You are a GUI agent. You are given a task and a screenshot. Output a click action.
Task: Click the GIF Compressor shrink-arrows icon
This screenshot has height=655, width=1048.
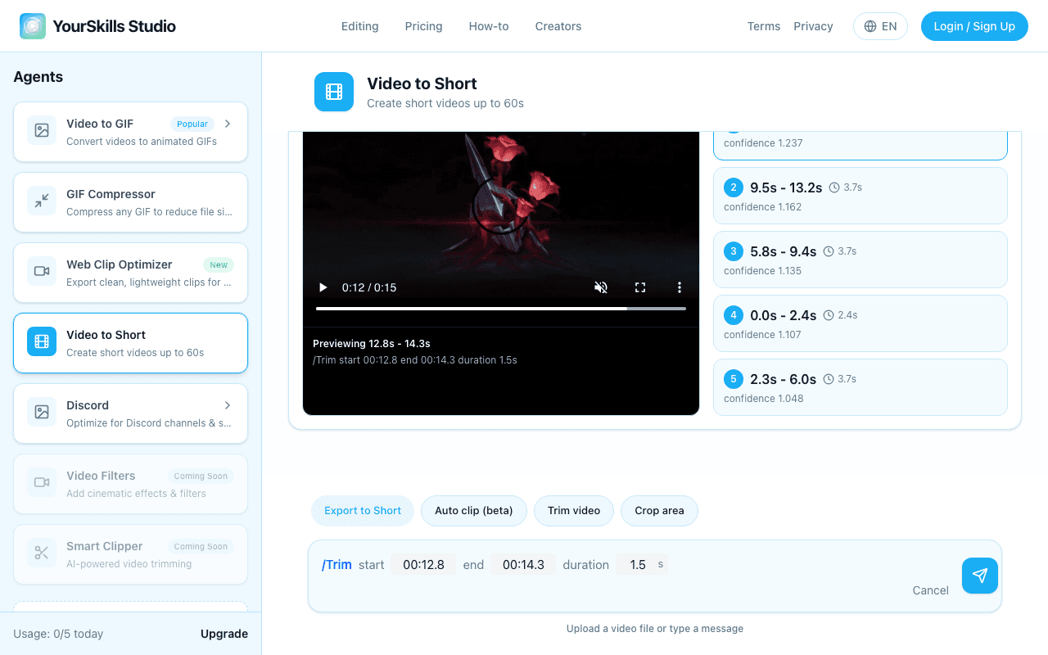click(42, 201)
